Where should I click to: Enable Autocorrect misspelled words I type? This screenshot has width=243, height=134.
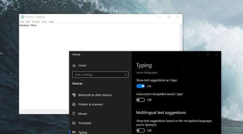(x=141, y=100)
